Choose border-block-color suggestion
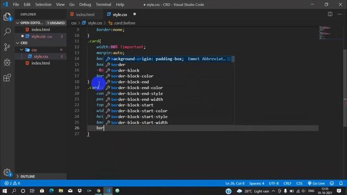 coord(169,76)
